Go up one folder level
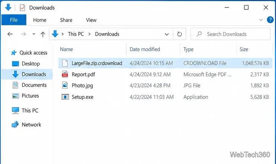Image resolution: width=276 pixels, height=164 pixels. [x=43, y=34]
